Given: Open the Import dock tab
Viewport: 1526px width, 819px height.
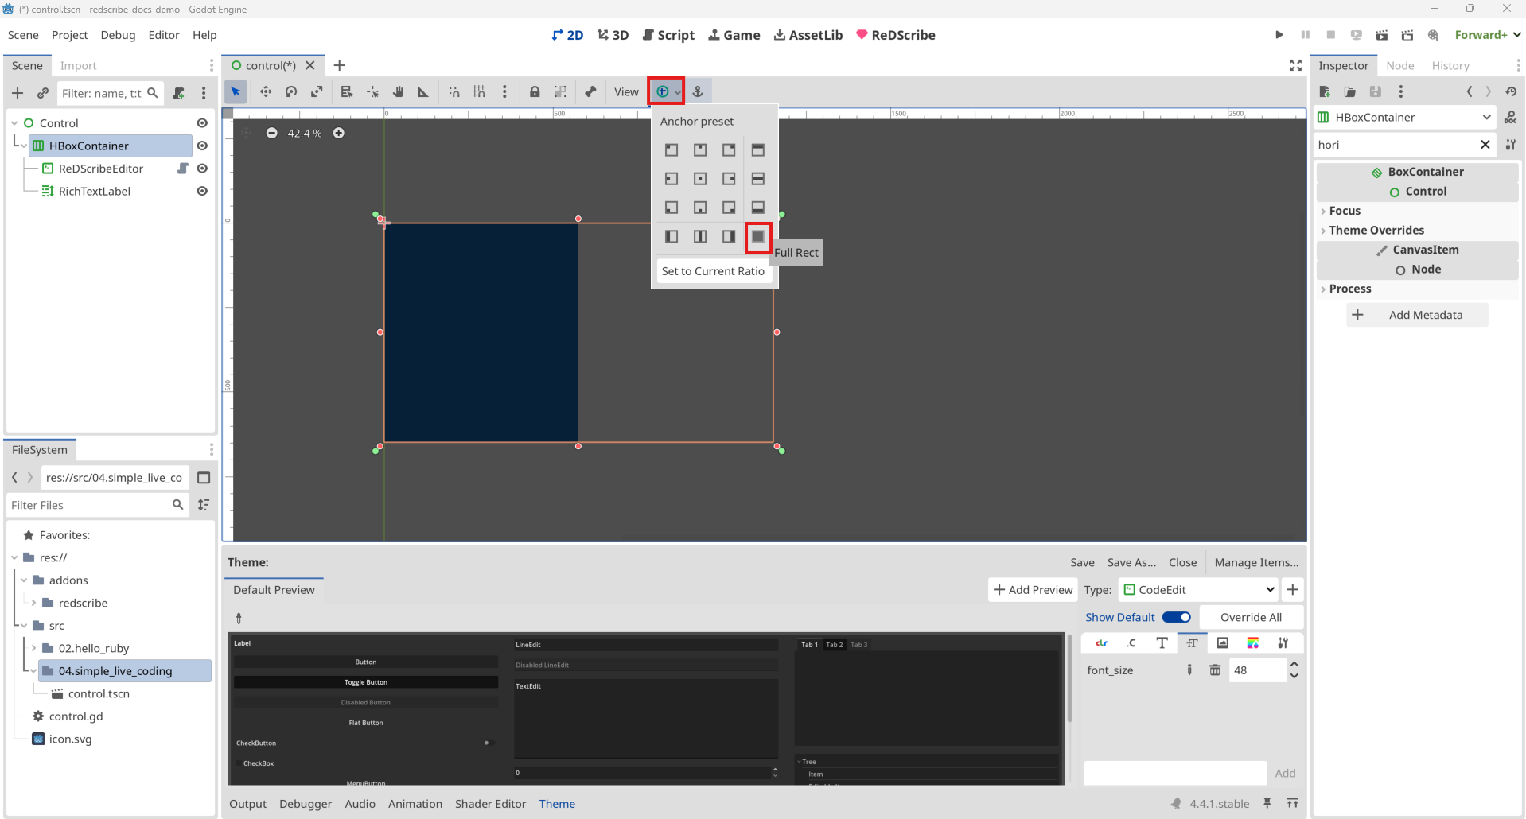Looking at the screenshot, I should coord(78,65).
